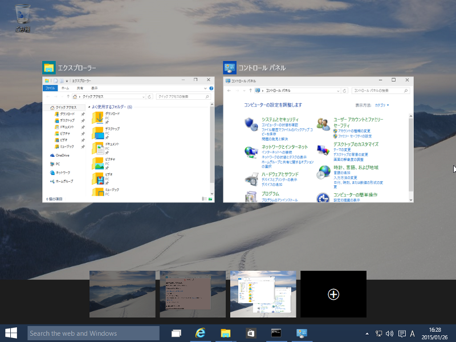Select ピクチャ in the Explorer sidebar
The width and height of the screenshot is (456, 342).
tap(65, 134)
